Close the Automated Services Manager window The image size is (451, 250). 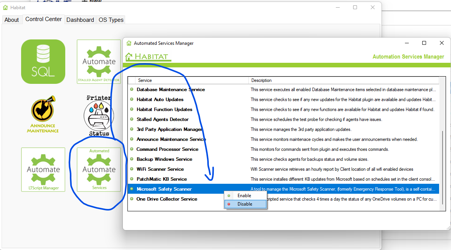point(442,43)
